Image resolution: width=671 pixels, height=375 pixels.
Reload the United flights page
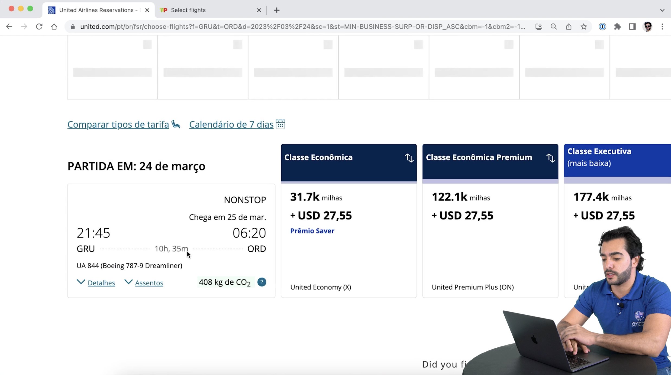[x=39, y=27]
